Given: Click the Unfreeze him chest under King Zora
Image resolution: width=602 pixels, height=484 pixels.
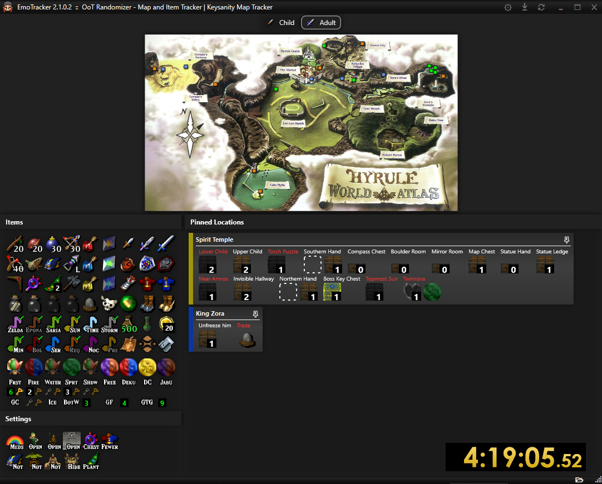Looking at the screenshot, I should click(x=207, y=338).
